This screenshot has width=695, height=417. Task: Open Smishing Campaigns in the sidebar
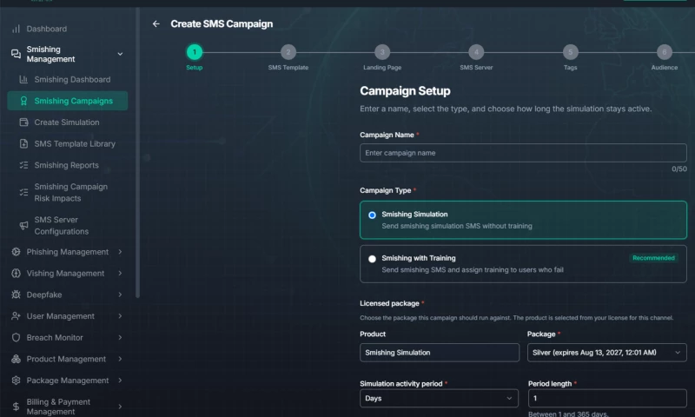68,101
